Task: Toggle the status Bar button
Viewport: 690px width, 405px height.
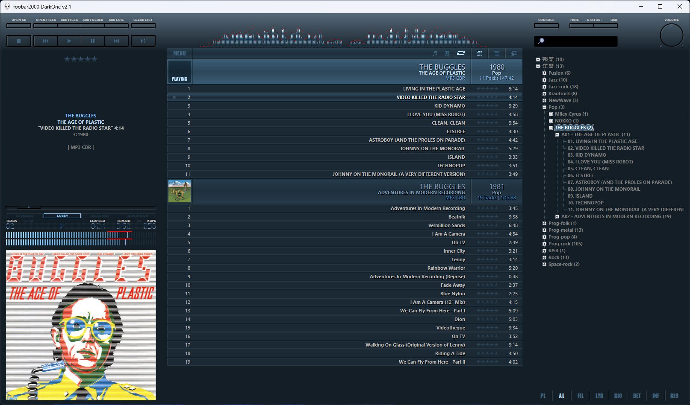Action: 605,26
